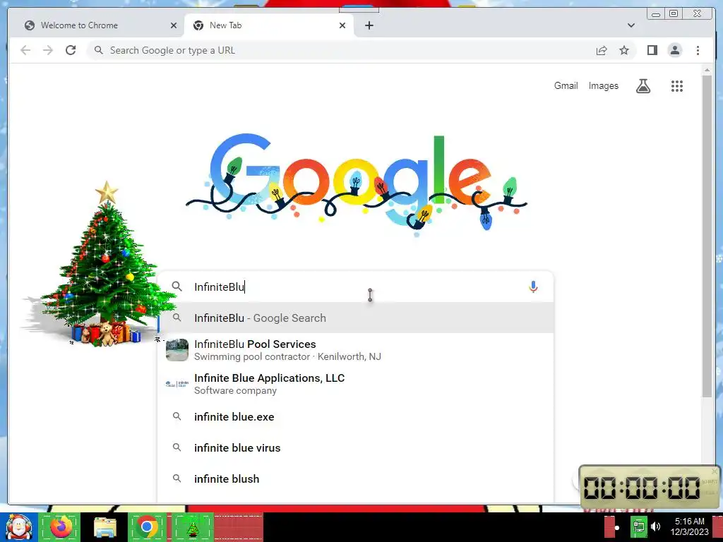
Task: Choose Infinite Blue Applications, LLC suggestion
Action: pos(356,384)
